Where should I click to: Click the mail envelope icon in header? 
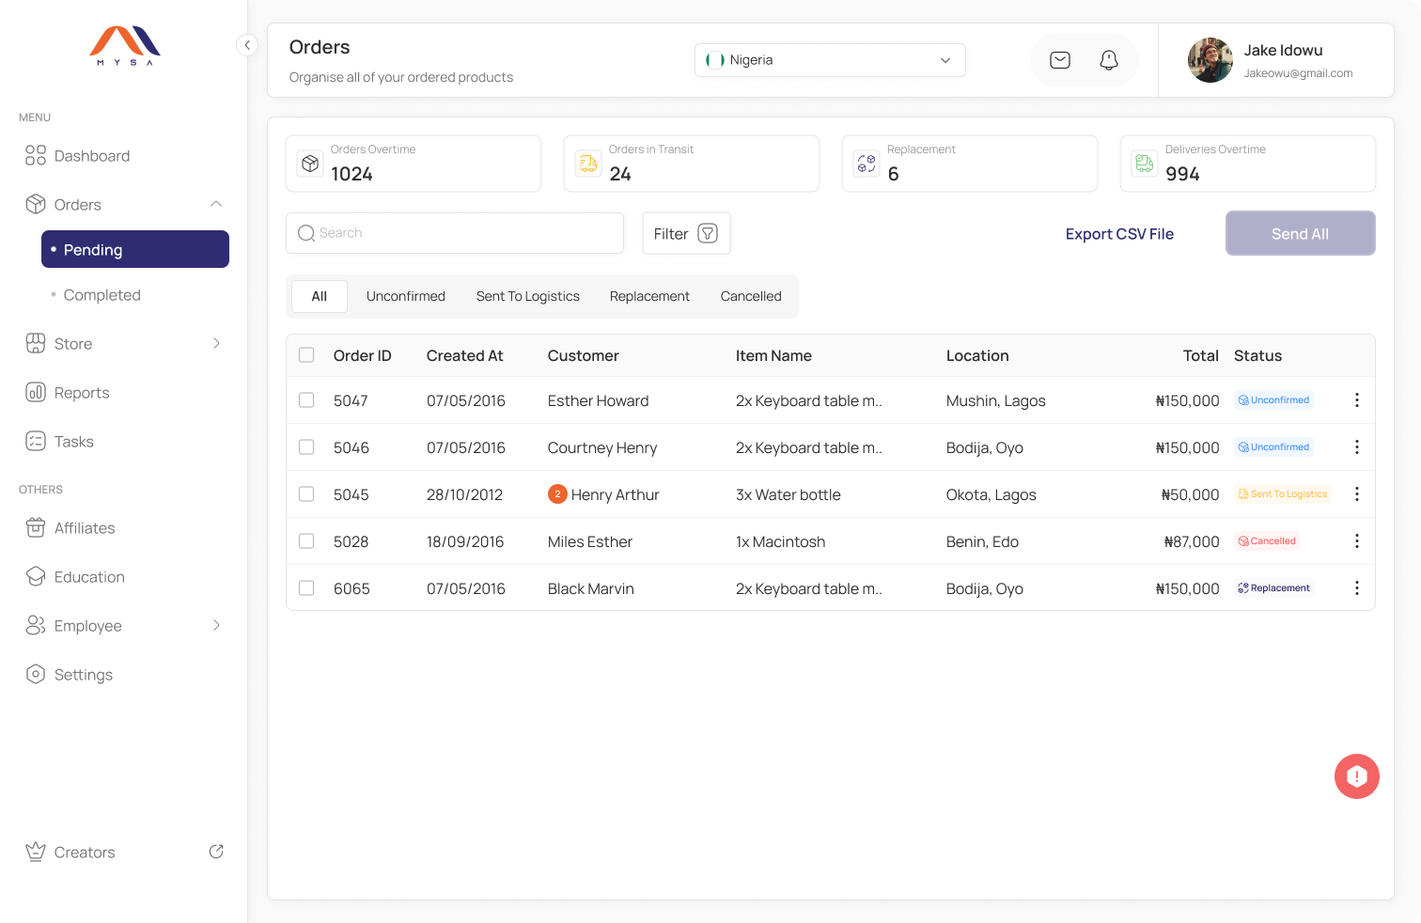pyautogui.click(x=1059, y=60)
